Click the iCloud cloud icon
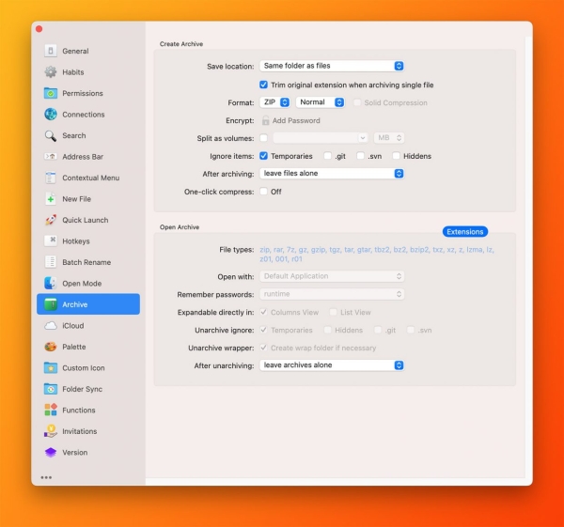Screen dimensions: 564x527 51,326
